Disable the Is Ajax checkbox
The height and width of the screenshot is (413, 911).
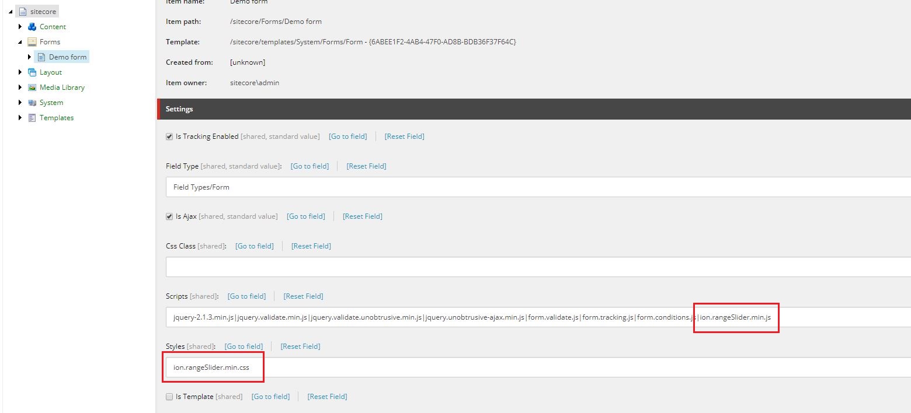click(x=169, y=216)
